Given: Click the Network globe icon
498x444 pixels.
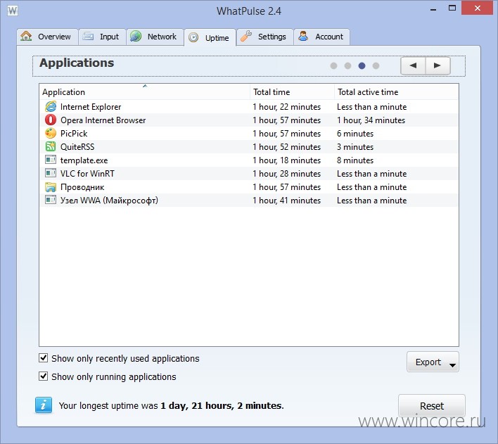Looking at the screenshot, I should point(136,36).
